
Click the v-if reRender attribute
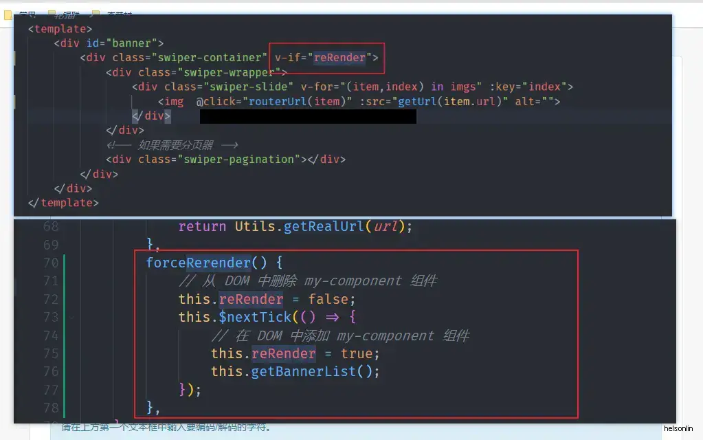pos(326,58)
